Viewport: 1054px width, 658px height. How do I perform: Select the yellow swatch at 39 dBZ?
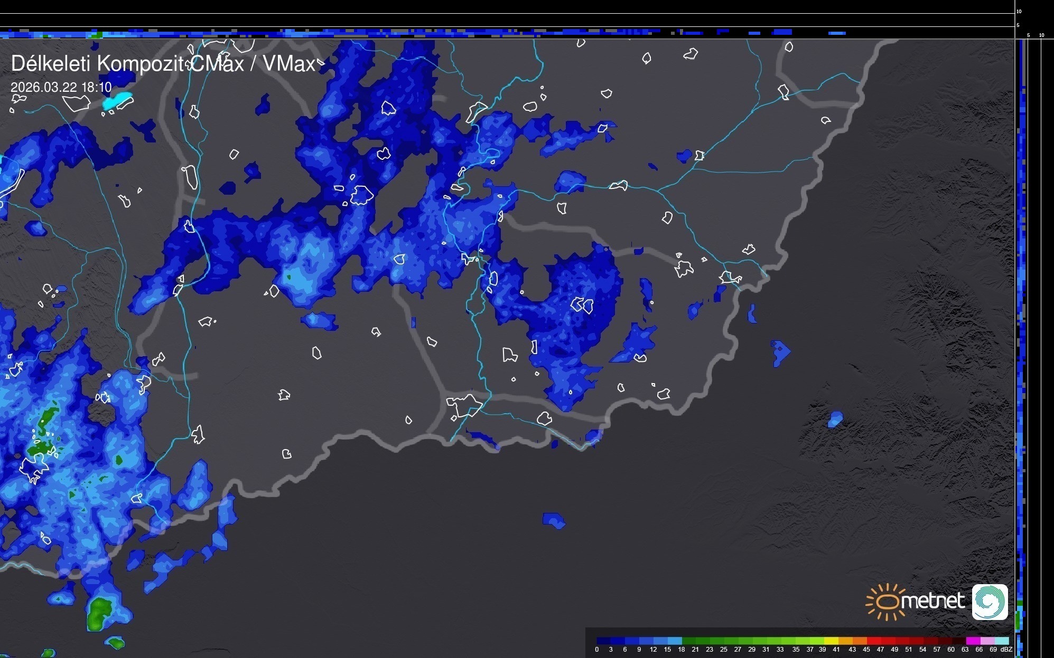(x=831, y=641)
